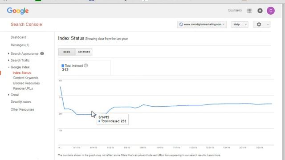Viewport: 285px width, 160px height.
Task: Switch to the Basic tab
Action: coord(67,52)
